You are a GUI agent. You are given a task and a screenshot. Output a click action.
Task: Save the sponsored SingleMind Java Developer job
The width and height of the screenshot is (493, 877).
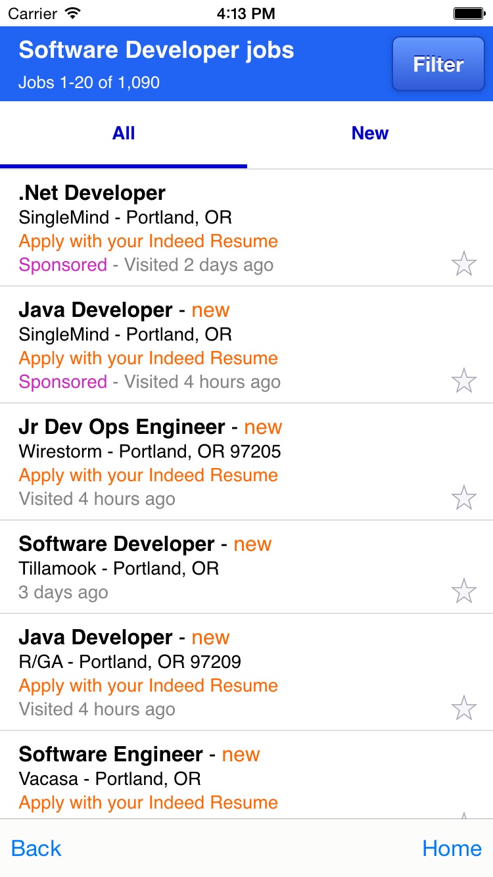click(464, 381)
